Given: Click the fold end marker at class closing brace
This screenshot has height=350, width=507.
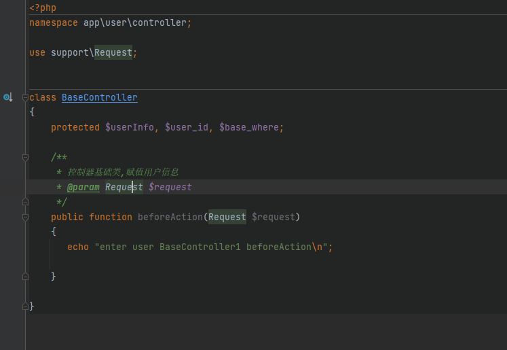Looking at the screenshot, I should 25,307.
